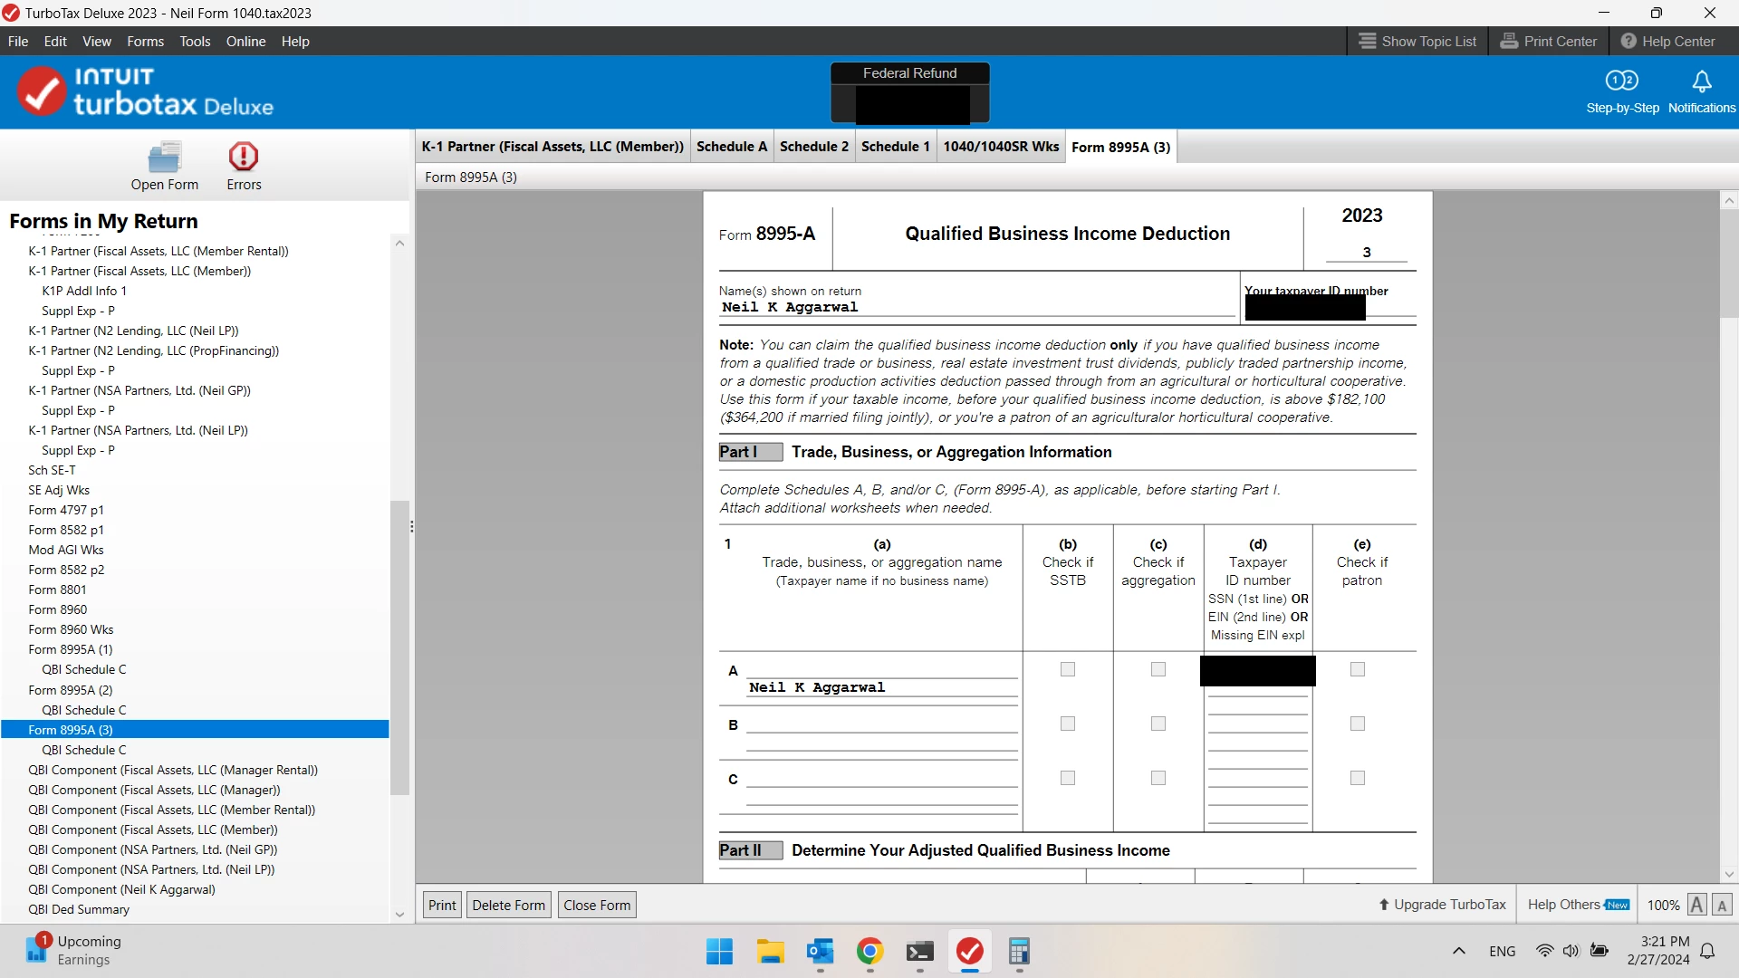
Task: Open the Notifications bell
Action: click(x=1701, y=81)
